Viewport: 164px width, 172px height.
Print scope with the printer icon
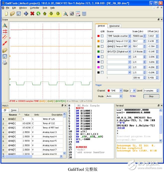click(5, 63)
